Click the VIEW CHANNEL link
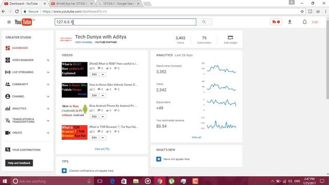The height and width of the screenshot is (185, 329). (84, 42)
